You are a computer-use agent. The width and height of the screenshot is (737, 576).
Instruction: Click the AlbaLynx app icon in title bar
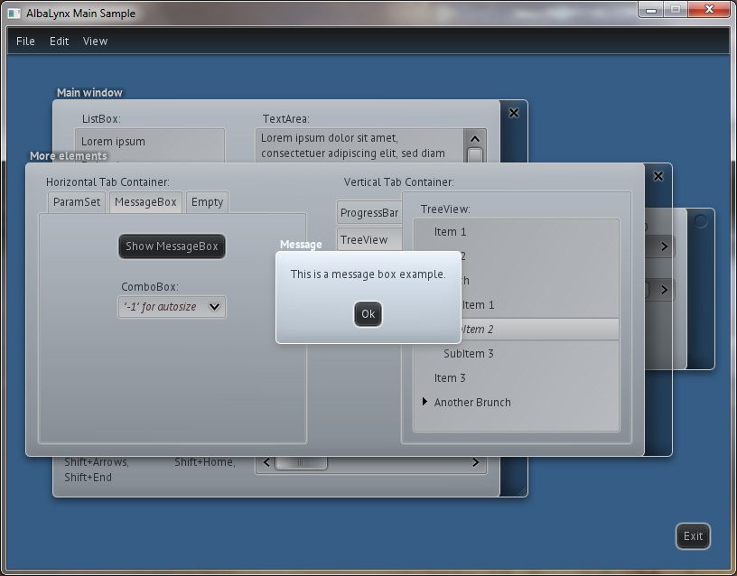(14, 14)
